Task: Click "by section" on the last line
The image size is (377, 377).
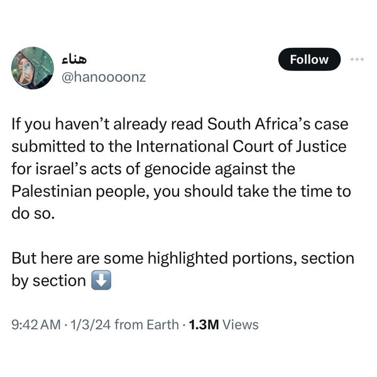Action: click(49, 281)
